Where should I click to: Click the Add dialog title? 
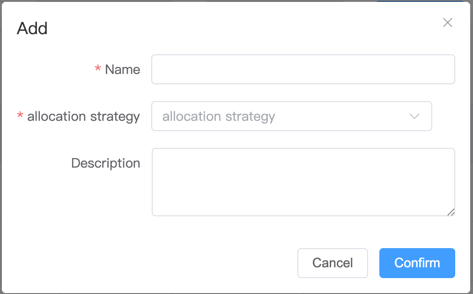coord(32,29)
